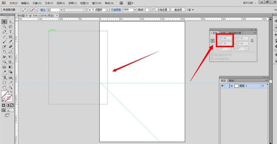Expand 图层 1 disclosure triangle
The width and height of the screenshot is (277, 144).
click(x=232, y=86)
